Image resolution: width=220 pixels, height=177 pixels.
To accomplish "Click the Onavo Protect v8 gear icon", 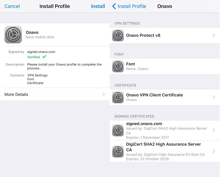I will point(118,35).
